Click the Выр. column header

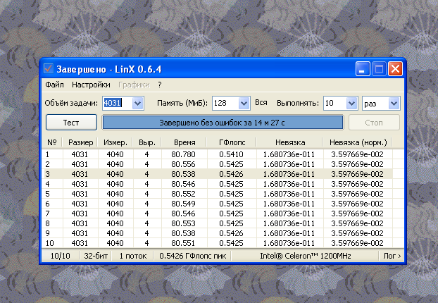tap(147, 142)
